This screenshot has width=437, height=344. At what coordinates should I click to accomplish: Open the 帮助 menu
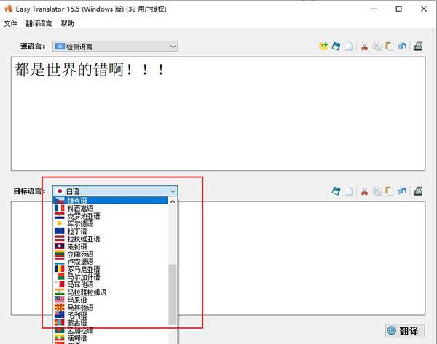pos(68,24)
